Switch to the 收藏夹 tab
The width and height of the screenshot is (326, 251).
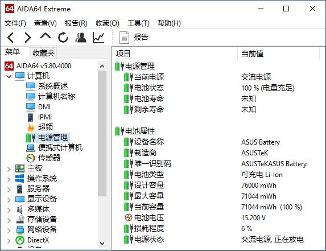(x=43, y=53)
